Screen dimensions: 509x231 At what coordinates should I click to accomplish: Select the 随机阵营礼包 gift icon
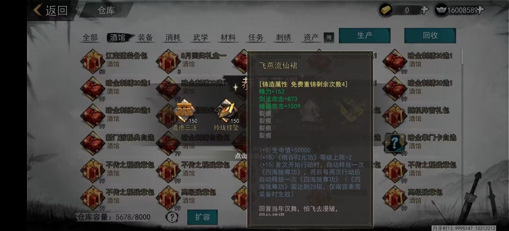click(x=394, y=116)
